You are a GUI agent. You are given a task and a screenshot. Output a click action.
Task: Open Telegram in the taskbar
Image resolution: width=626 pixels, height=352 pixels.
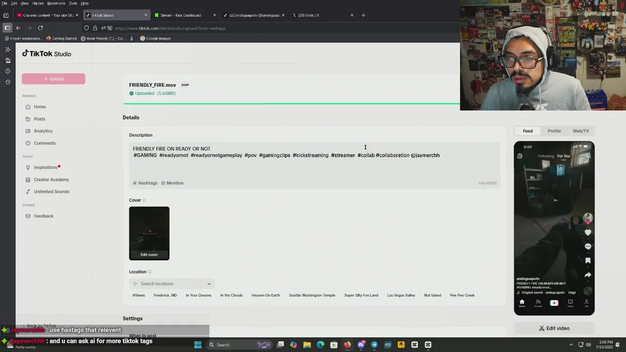tap(374, 345)
